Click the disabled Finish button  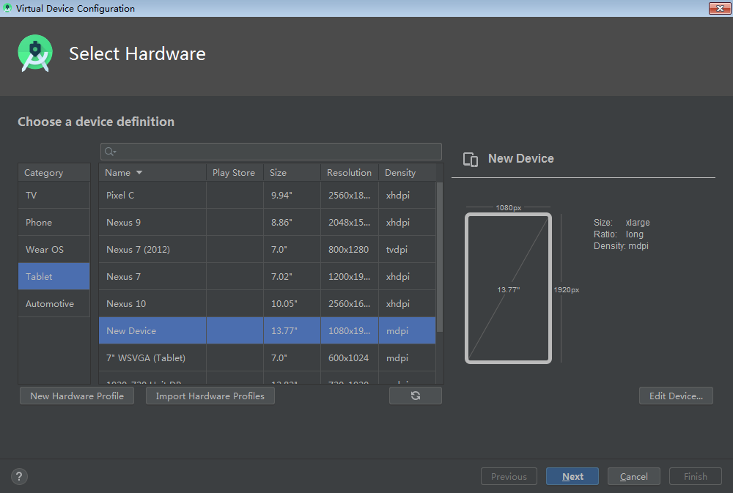pyautogui.click(x=696, y=476)
